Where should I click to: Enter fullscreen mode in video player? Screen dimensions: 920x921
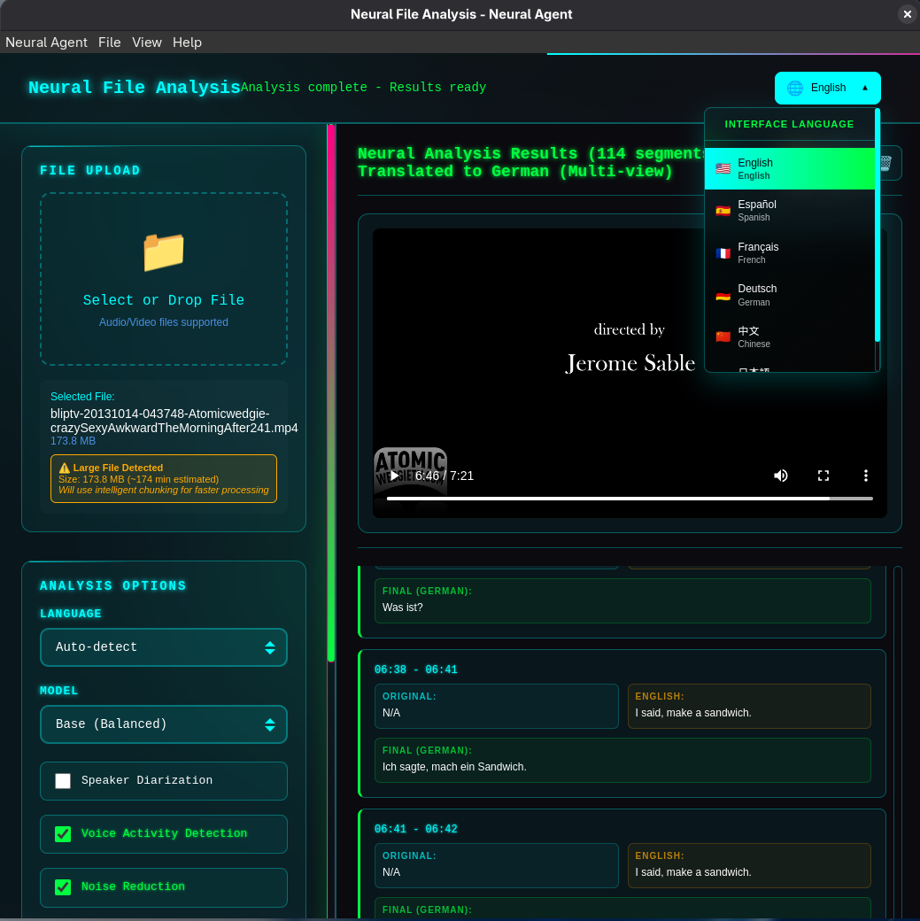pos(823,476)
